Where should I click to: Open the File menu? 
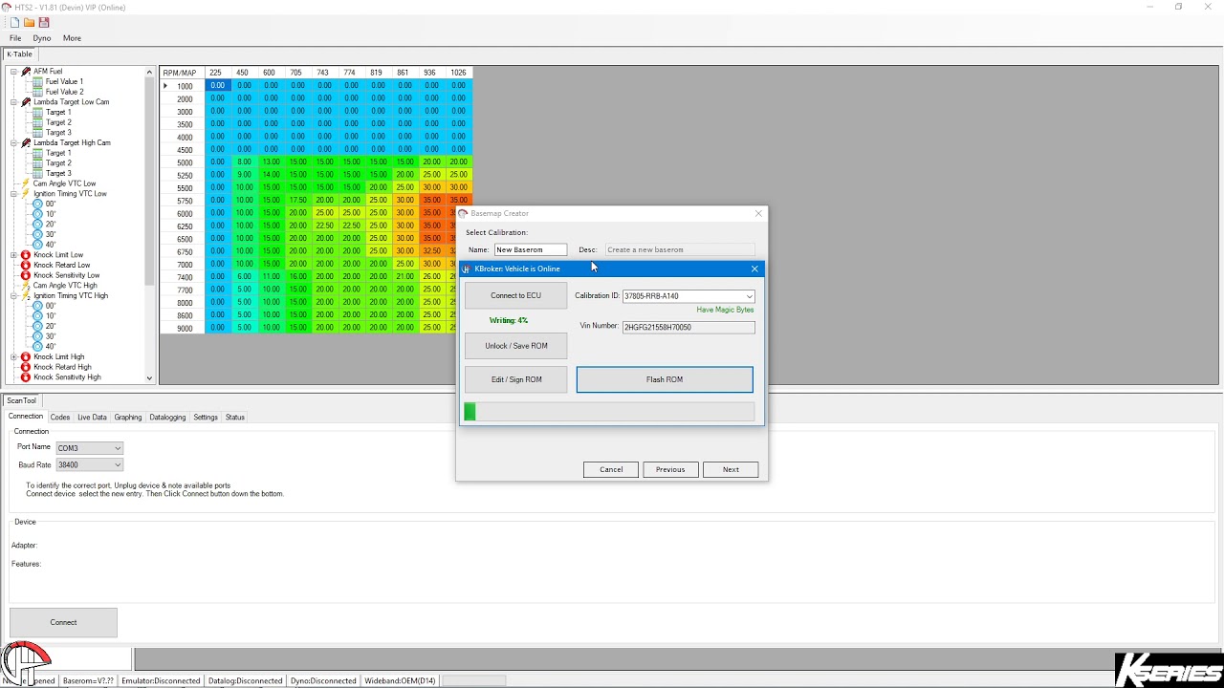coord(15,38)
